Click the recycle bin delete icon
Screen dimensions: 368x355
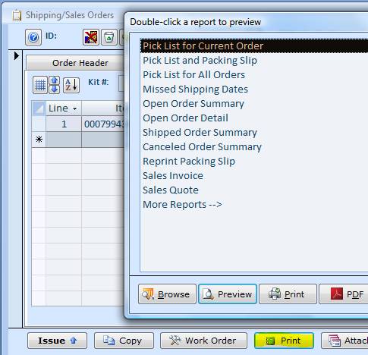point(109,37)
